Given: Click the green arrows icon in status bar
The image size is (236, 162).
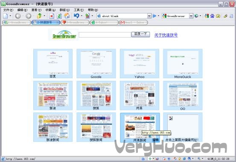Looking at the screenshot, I should [x=150, y=159].
